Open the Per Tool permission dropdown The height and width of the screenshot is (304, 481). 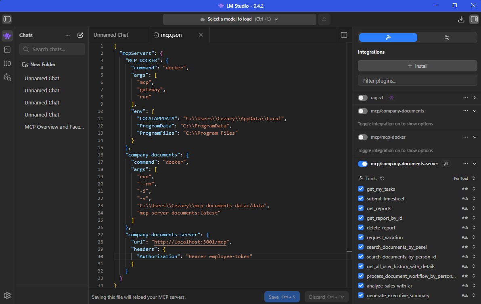pos(464,178)
